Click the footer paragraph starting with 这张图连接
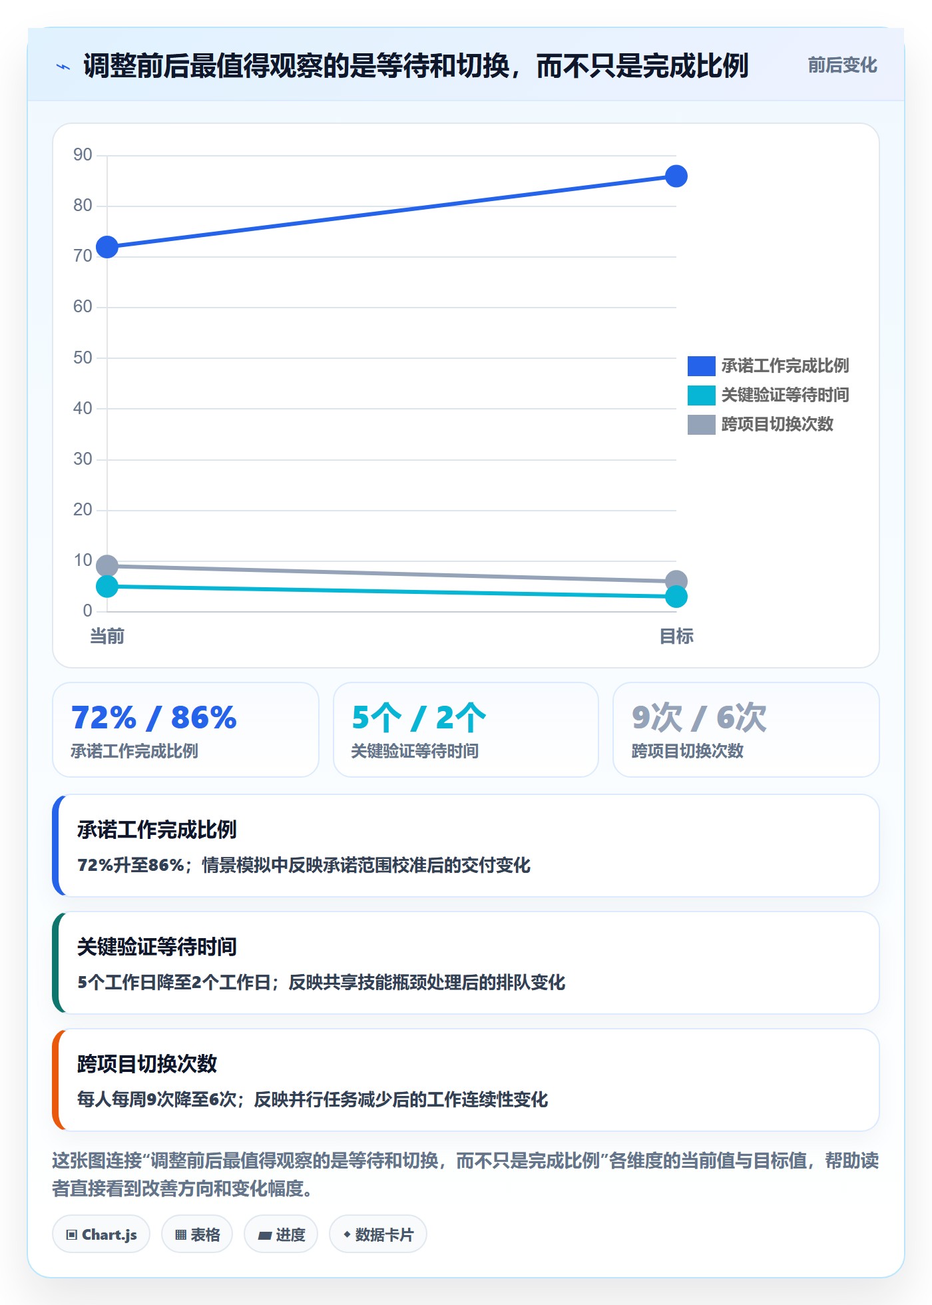This screenshot has width=932, height=1305. (x=466, y=1174)
